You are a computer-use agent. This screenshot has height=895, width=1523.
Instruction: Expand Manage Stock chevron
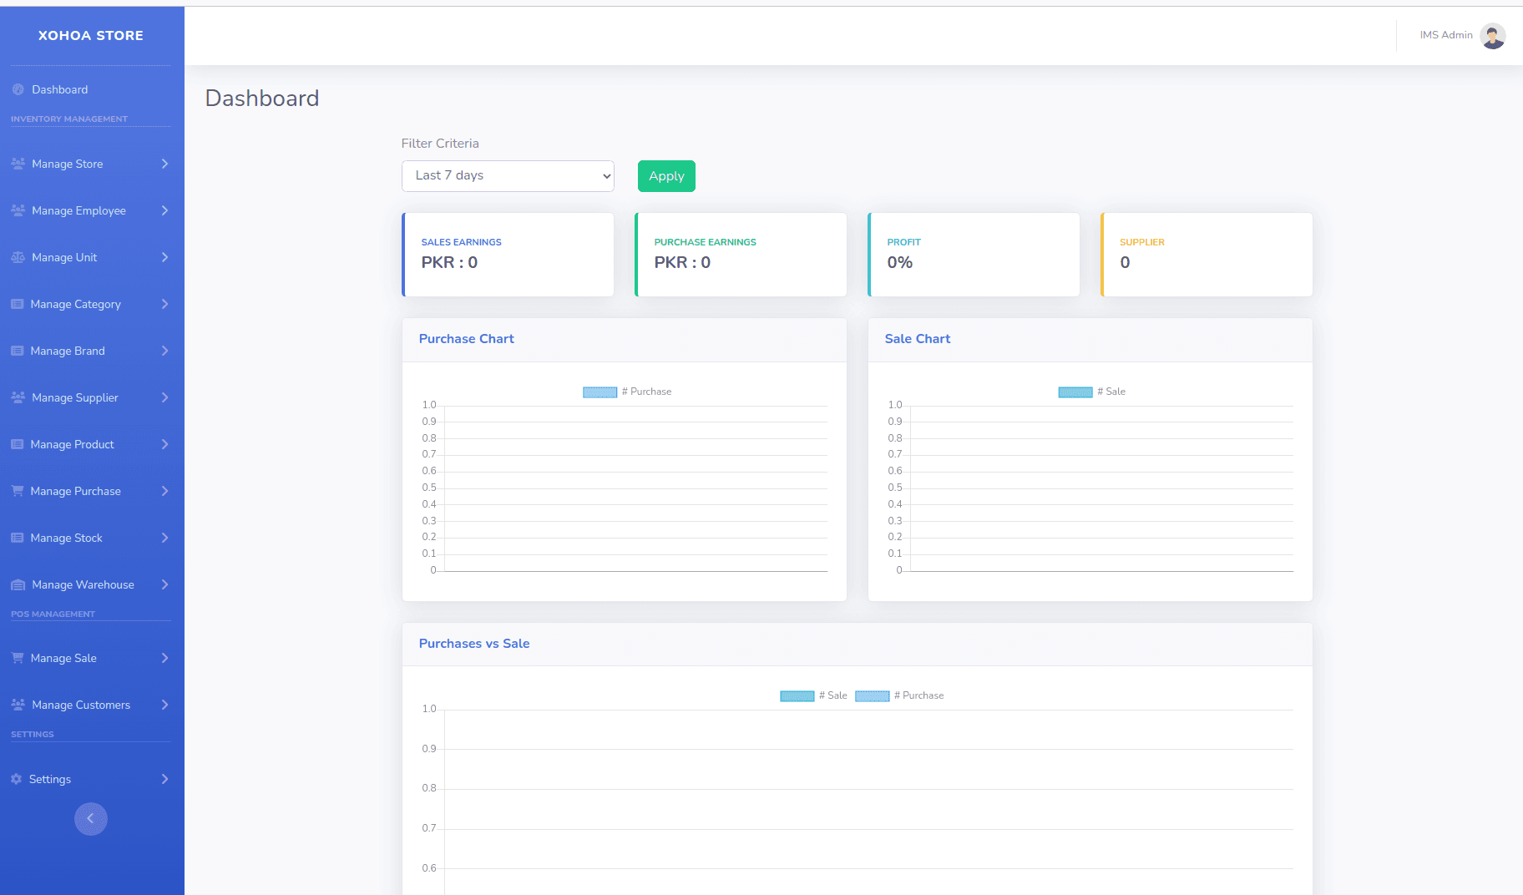(x=164, y=538)
